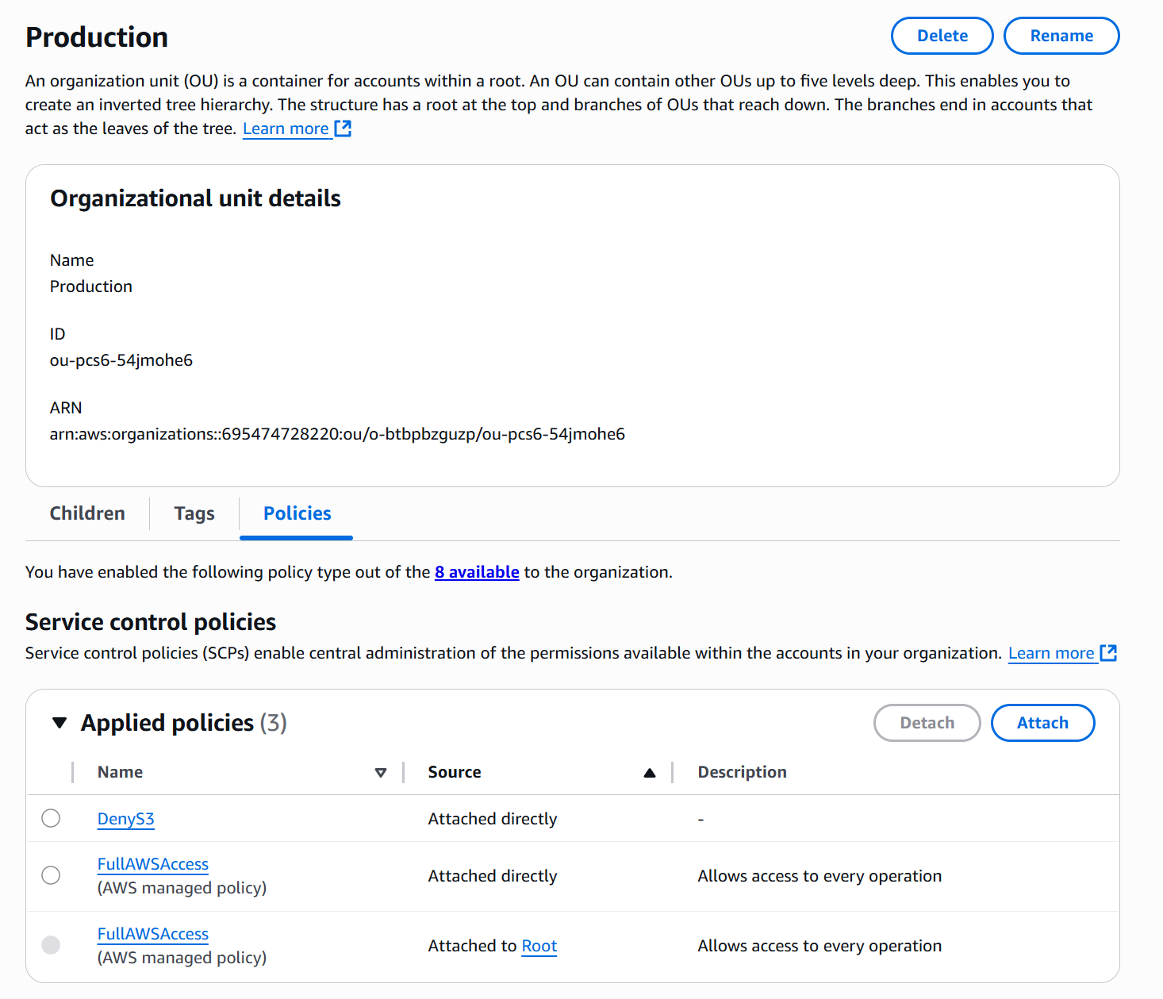The width and height of the screenshot is (1163, 999).
Task: Follow the Root source link
Action: pos(539,946)
